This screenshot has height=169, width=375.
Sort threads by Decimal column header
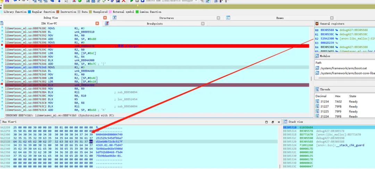[x=321, y=96]
